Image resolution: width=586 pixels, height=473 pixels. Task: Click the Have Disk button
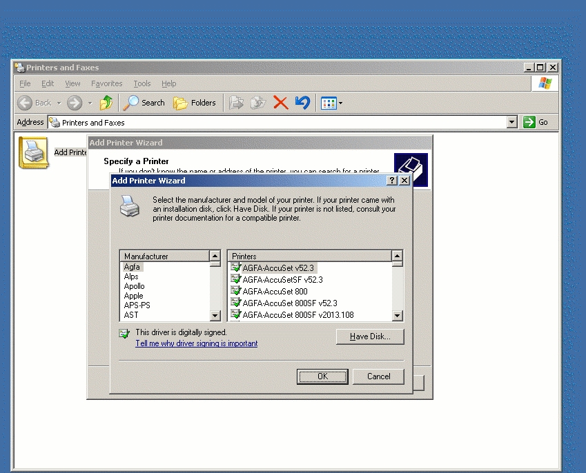tap(370, 336)
